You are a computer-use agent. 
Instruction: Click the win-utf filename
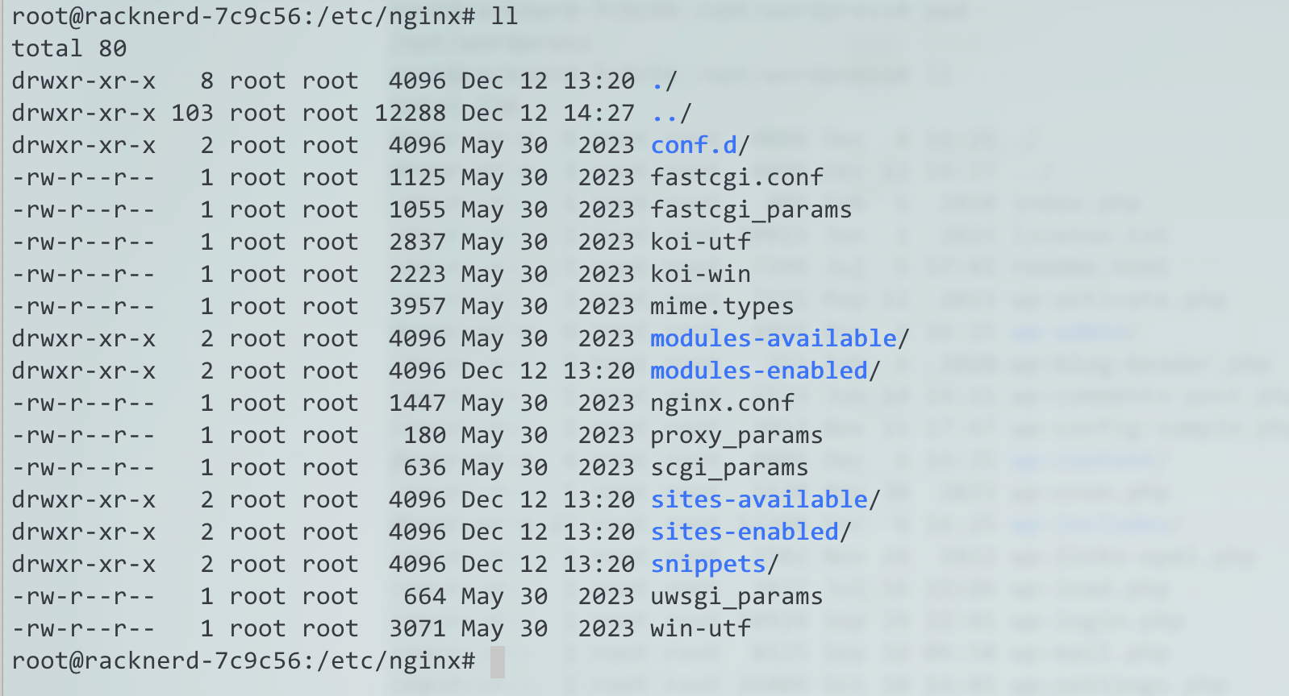point(701,628)
